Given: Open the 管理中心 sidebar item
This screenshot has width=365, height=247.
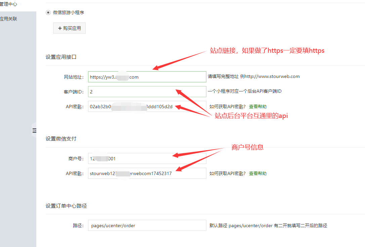Looking at the screenshot, I should (x=9, y=4).
